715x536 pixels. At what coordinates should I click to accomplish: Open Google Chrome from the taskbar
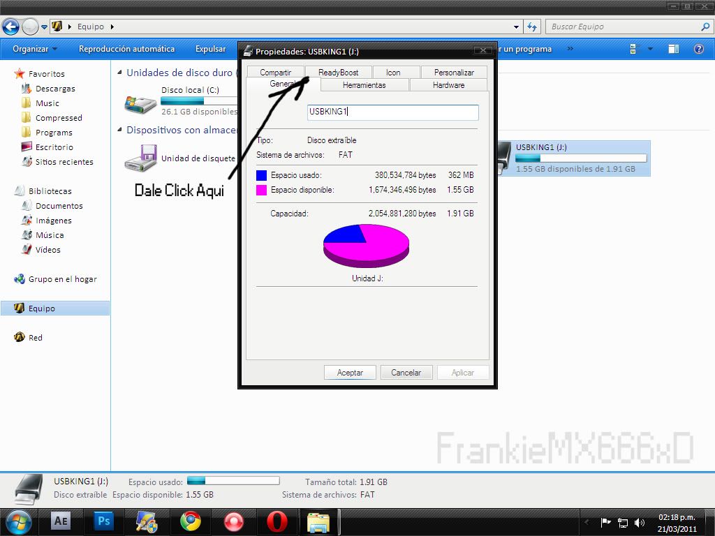point(190,521)
